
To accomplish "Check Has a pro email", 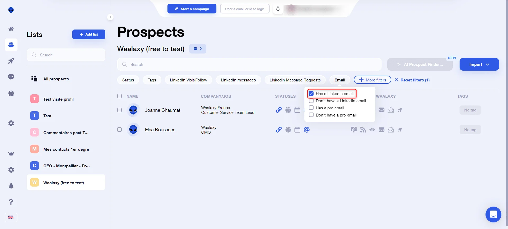I will pyautogui.click(x=311, y=108).
